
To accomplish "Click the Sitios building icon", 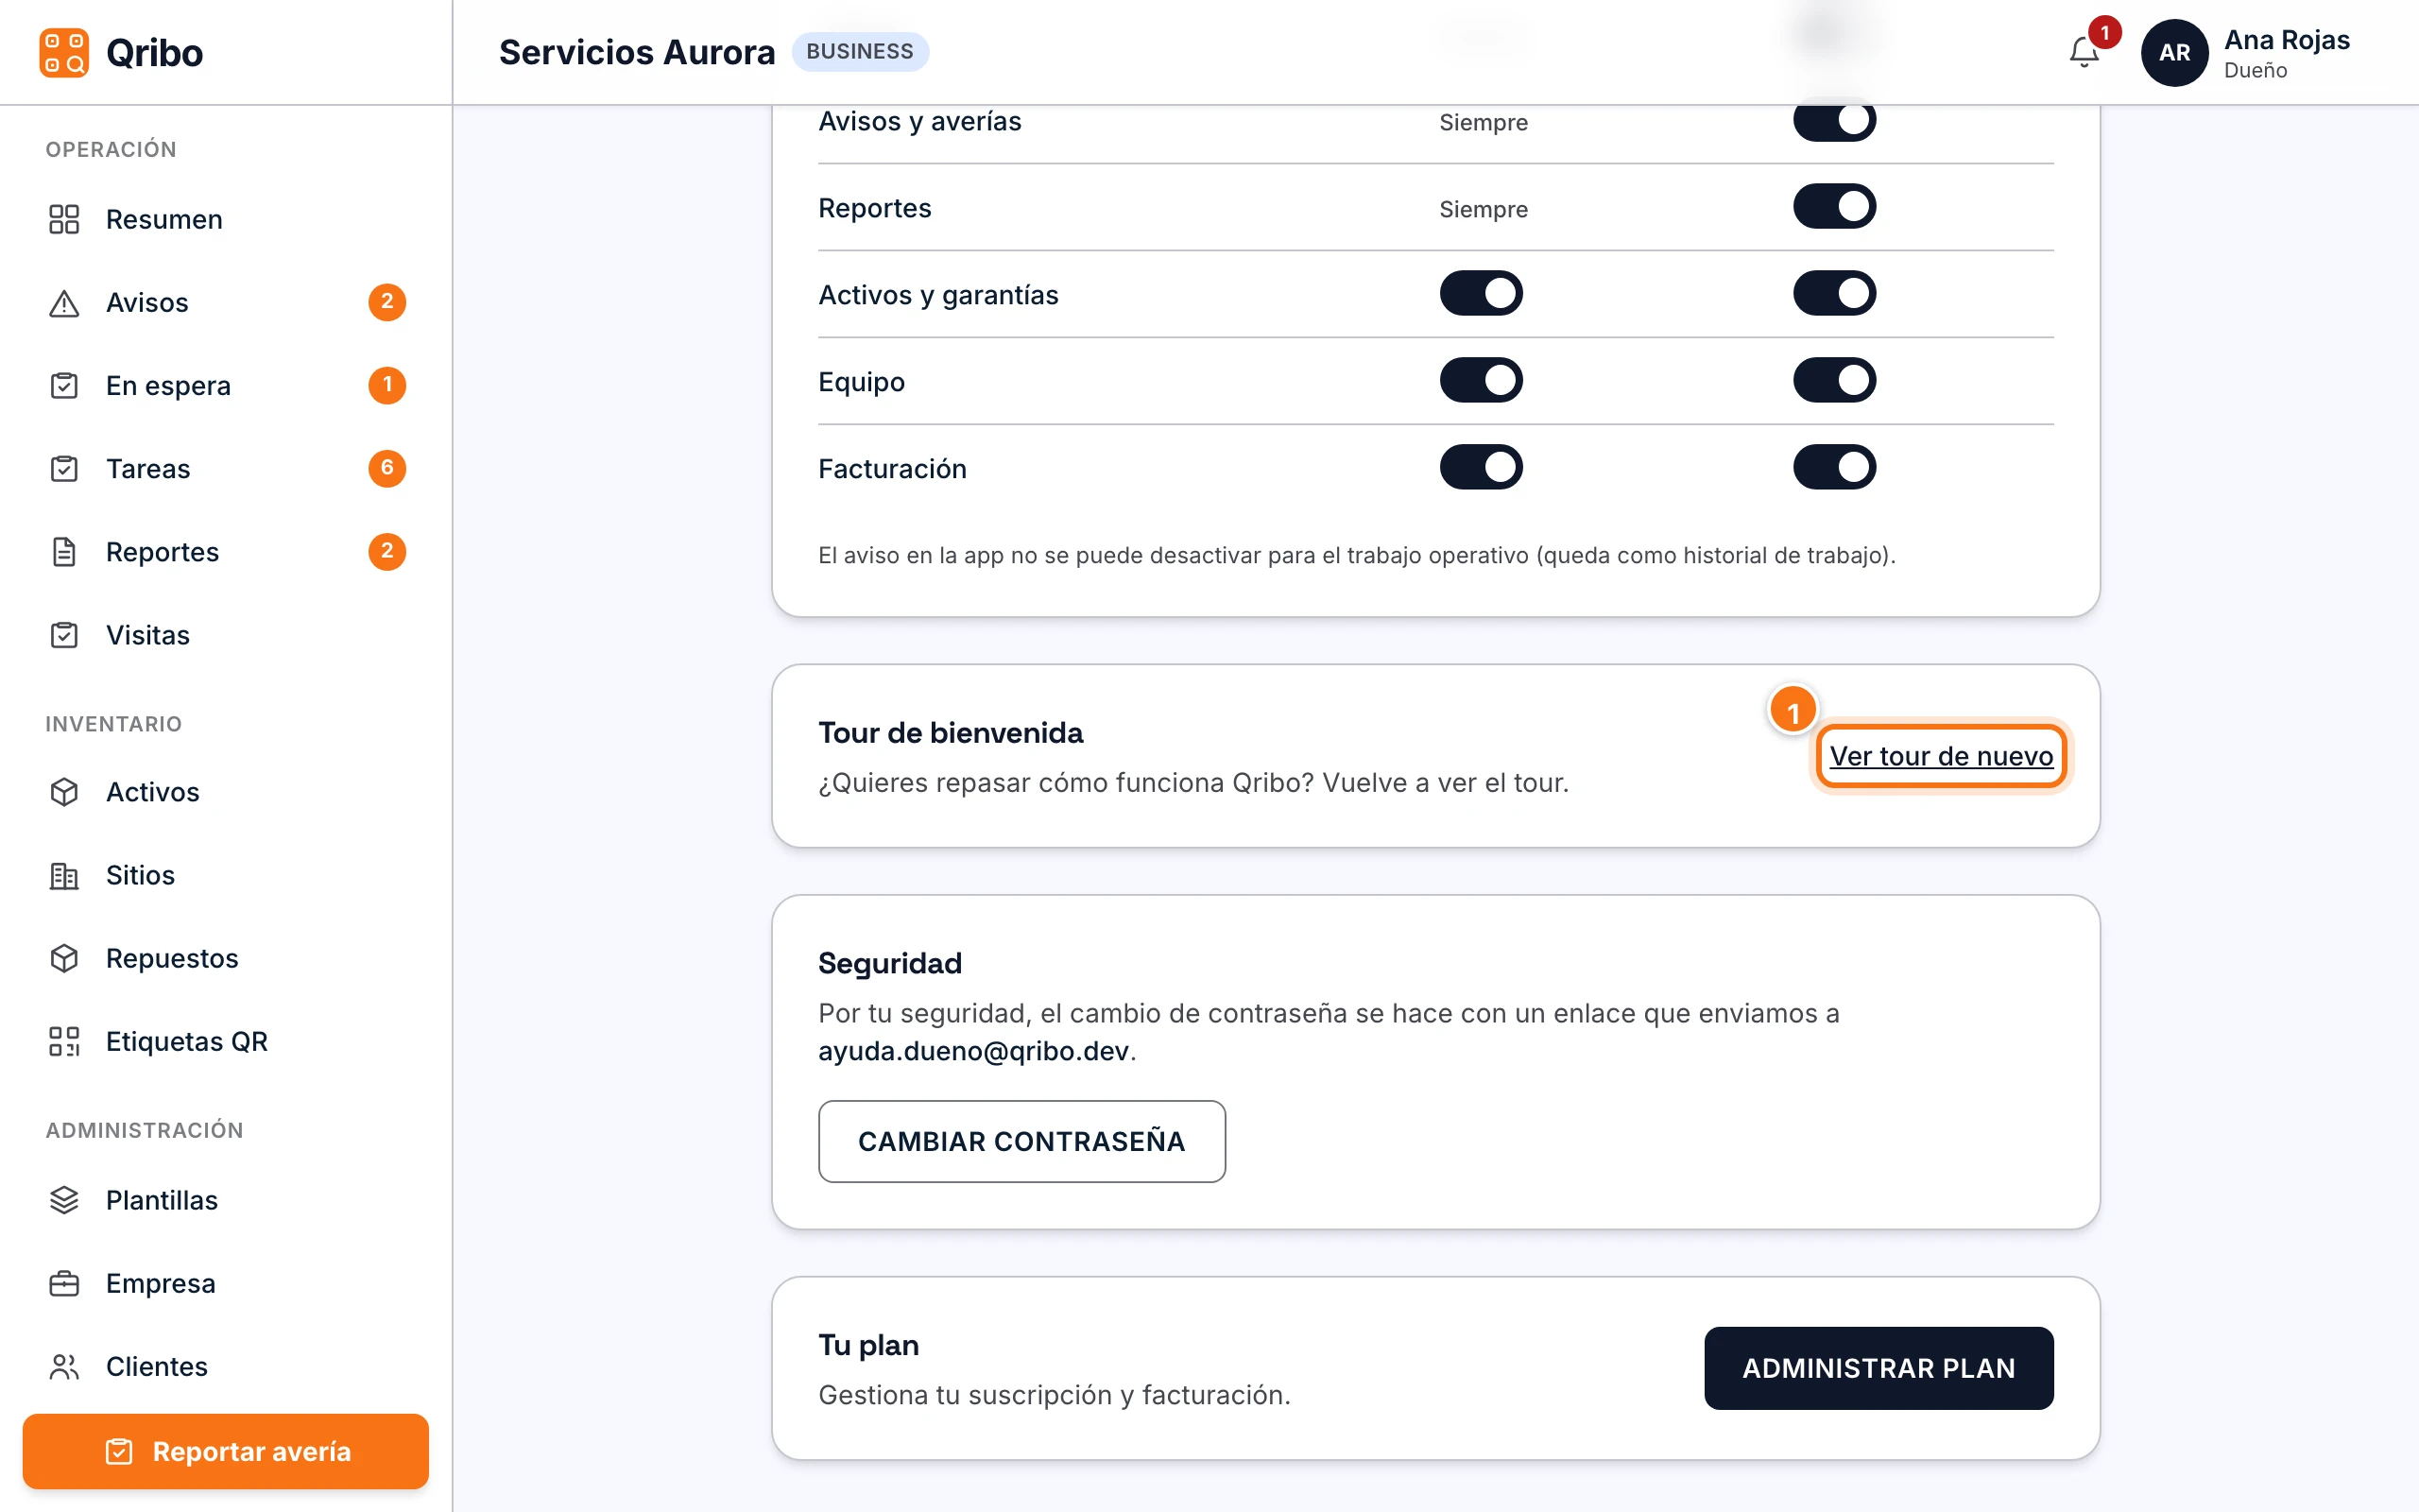I will click(x=64, y=875).
